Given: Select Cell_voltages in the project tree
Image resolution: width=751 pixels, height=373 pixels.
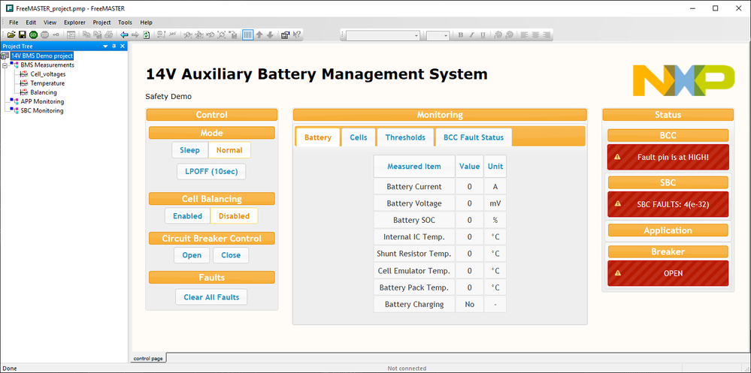Looking at the screenshot, I should tap(48, 74).
